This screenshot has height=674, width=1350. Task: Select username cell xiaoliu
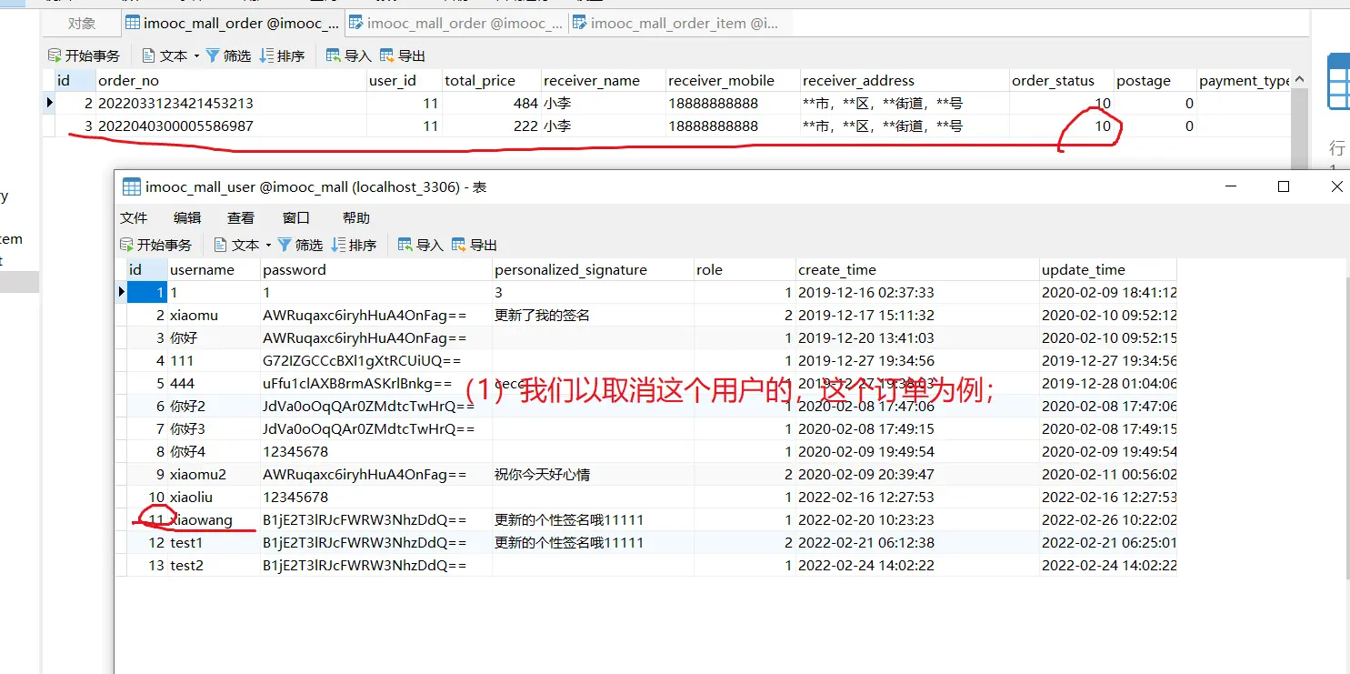tap(214, 498)
